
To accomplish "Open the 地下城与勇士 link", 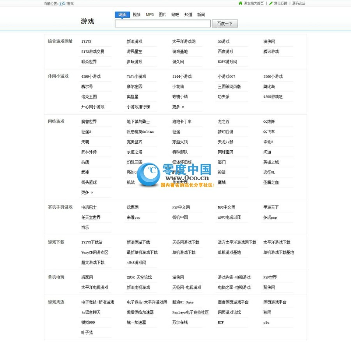I will (x=138, y=121).
